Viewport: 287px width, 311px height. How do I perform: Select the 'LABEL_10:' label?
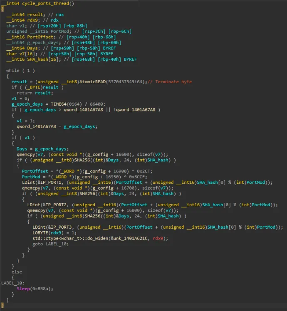click(x=13, y=283)
